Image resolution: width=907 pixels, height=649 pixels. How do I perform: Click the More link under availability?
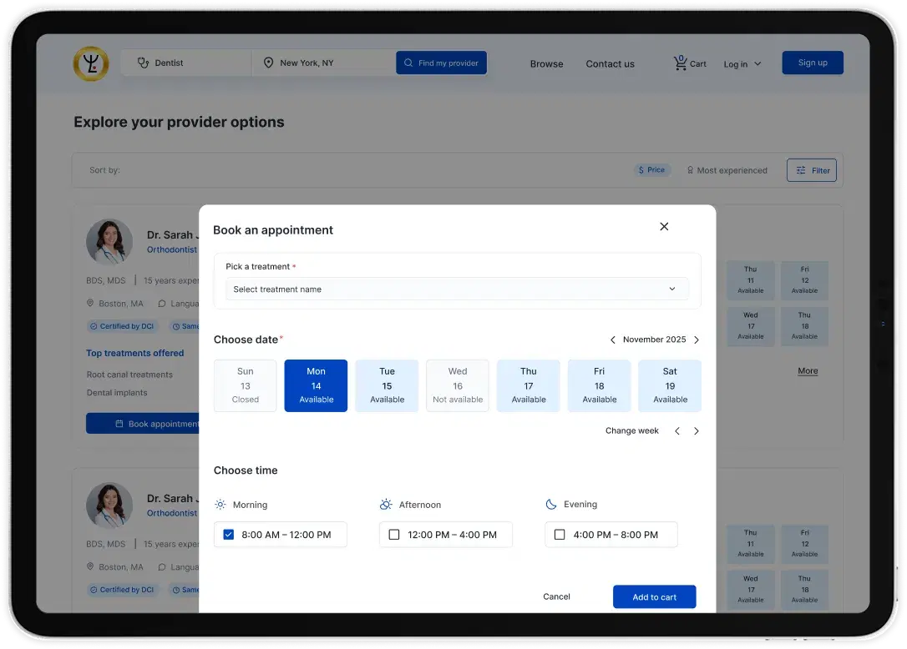[808, 371]
